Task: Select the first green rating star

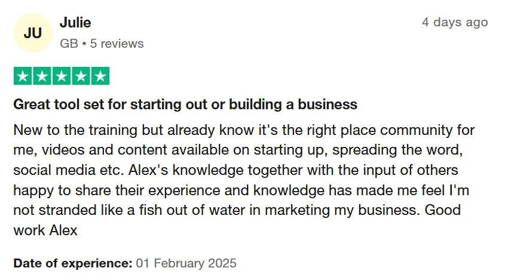Action: [23, 76]
